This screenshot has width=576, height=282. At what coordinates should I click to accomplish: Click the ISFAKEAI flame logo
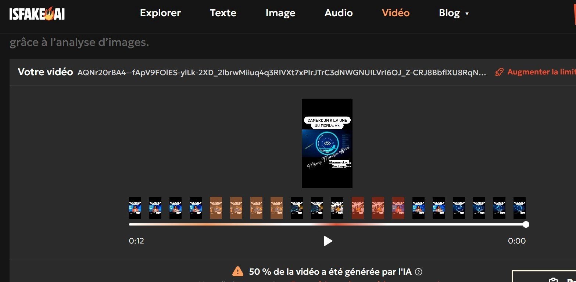point(37,14)
